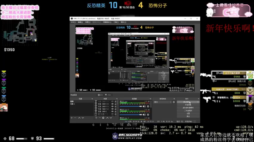Screen dimensions: 254x142
Task: Pop out the scenes dock via its header icon
Action: [x=92, y=99]
